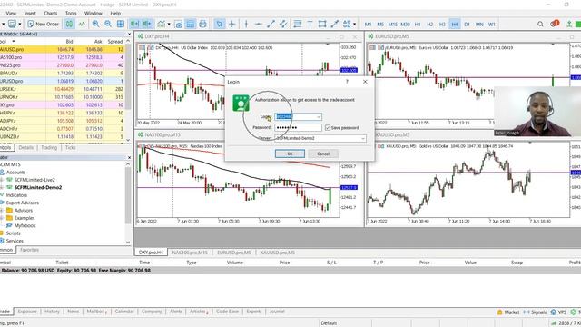The width and height of the screenshot is (581, 327).
Task: Cancel the Login dialog
Action: click(323, 154)
